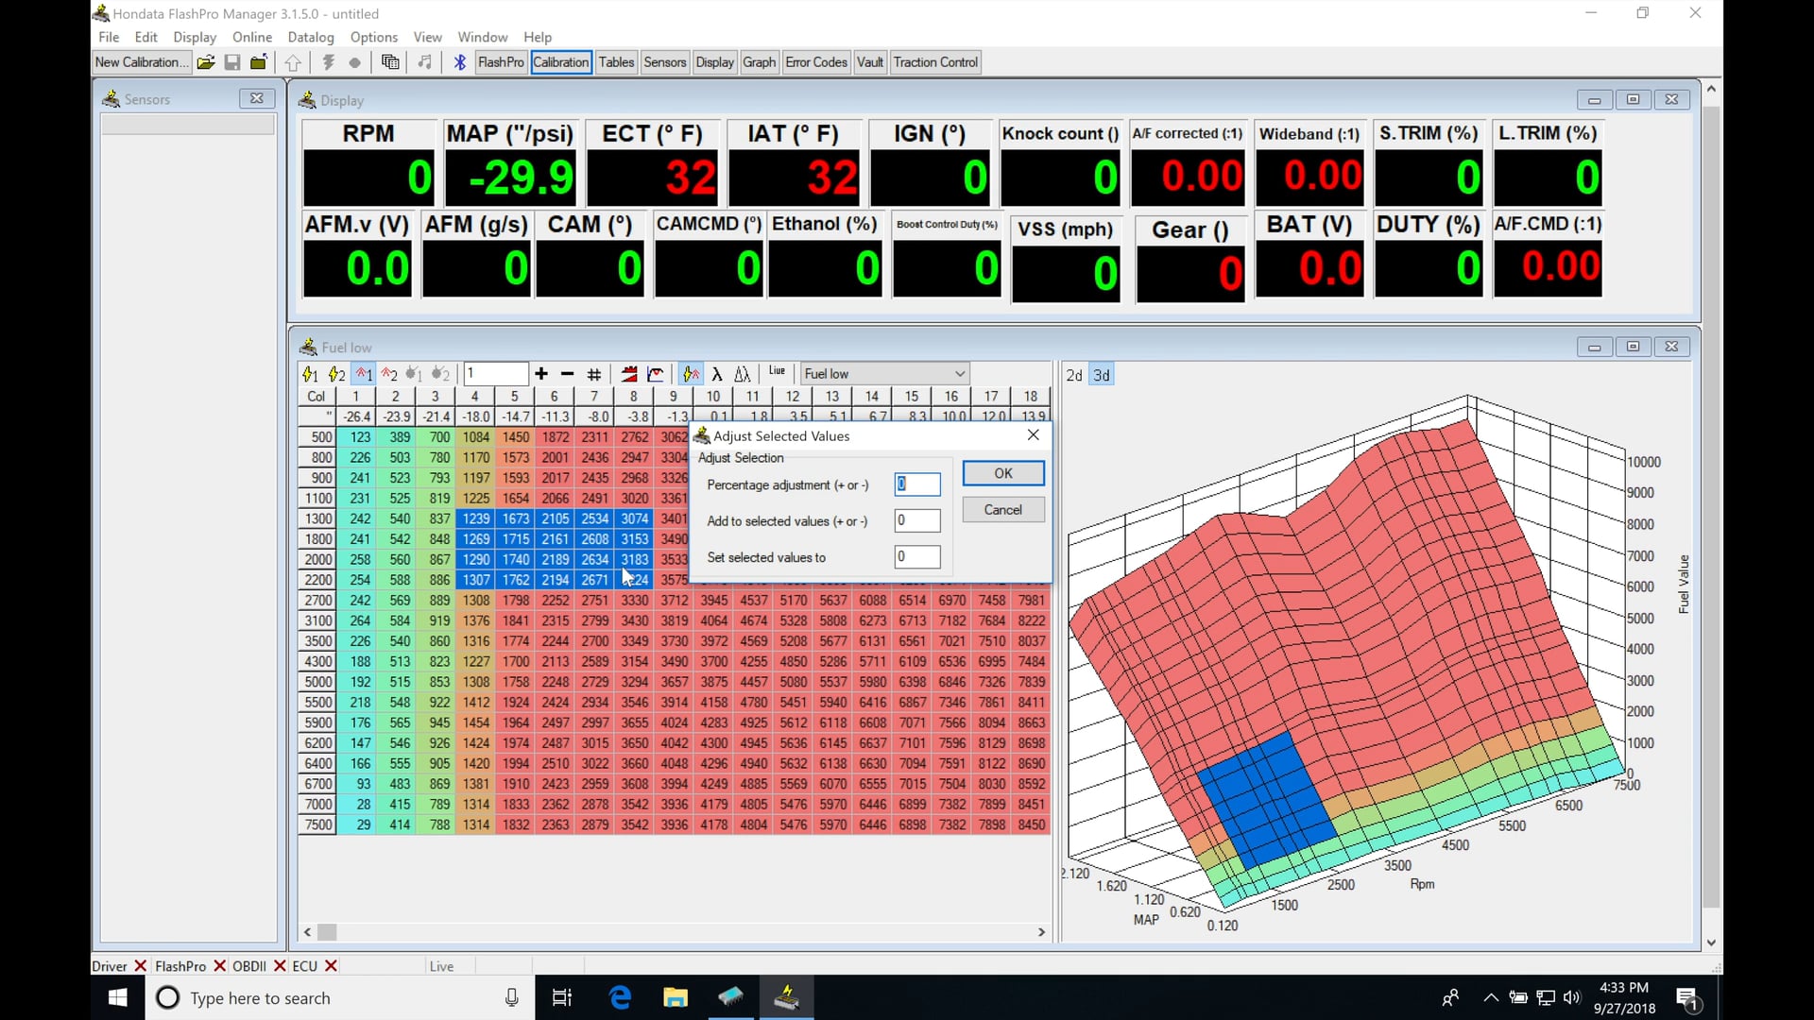The height and width of the screenshot is (1020, 1814).
Task: Open the Datalog menu
Action: [311, 37]
